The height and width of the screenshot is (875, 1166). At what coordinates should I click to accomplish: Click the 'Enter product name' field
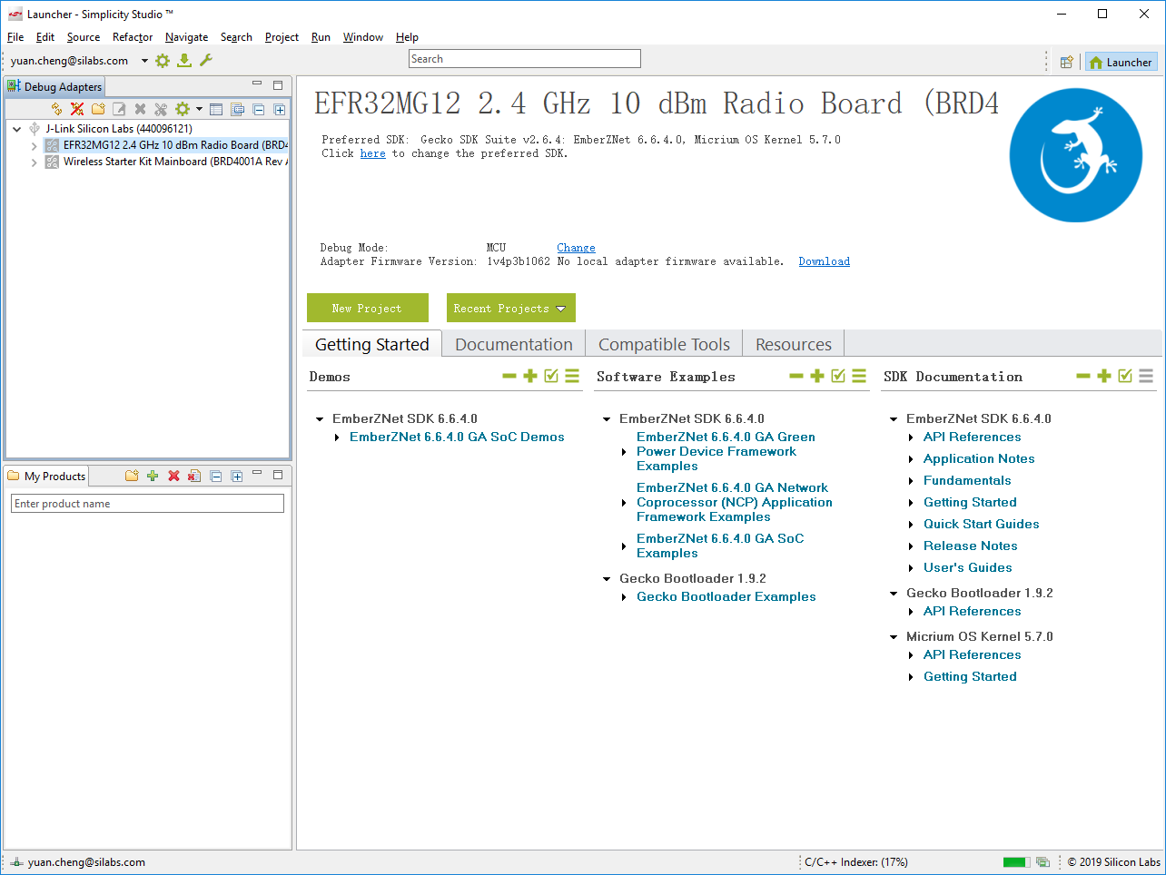coord(148,504)
